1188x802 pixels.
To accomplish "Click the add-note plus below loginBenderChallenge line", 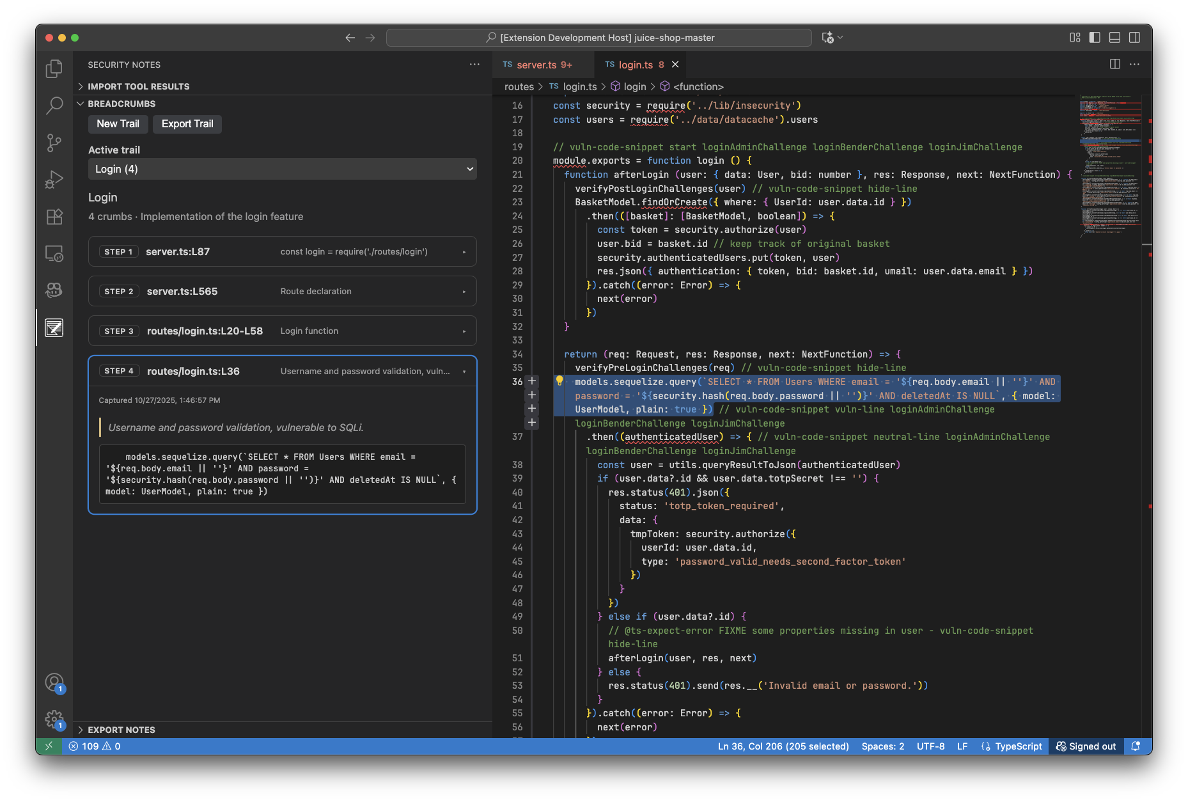I will [531, 423].
